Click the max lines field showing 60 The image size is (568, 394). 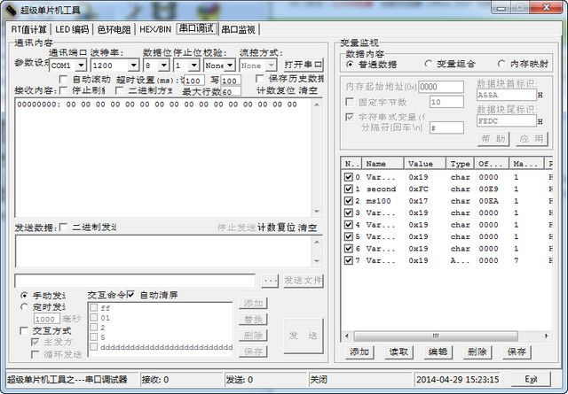click(231, 92)
